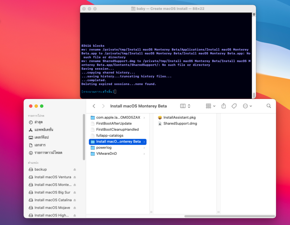Image resolution: width=290 pixels, height=225 pixels.
Task: Click the first column resize handle
Action: tap(151, 212)
